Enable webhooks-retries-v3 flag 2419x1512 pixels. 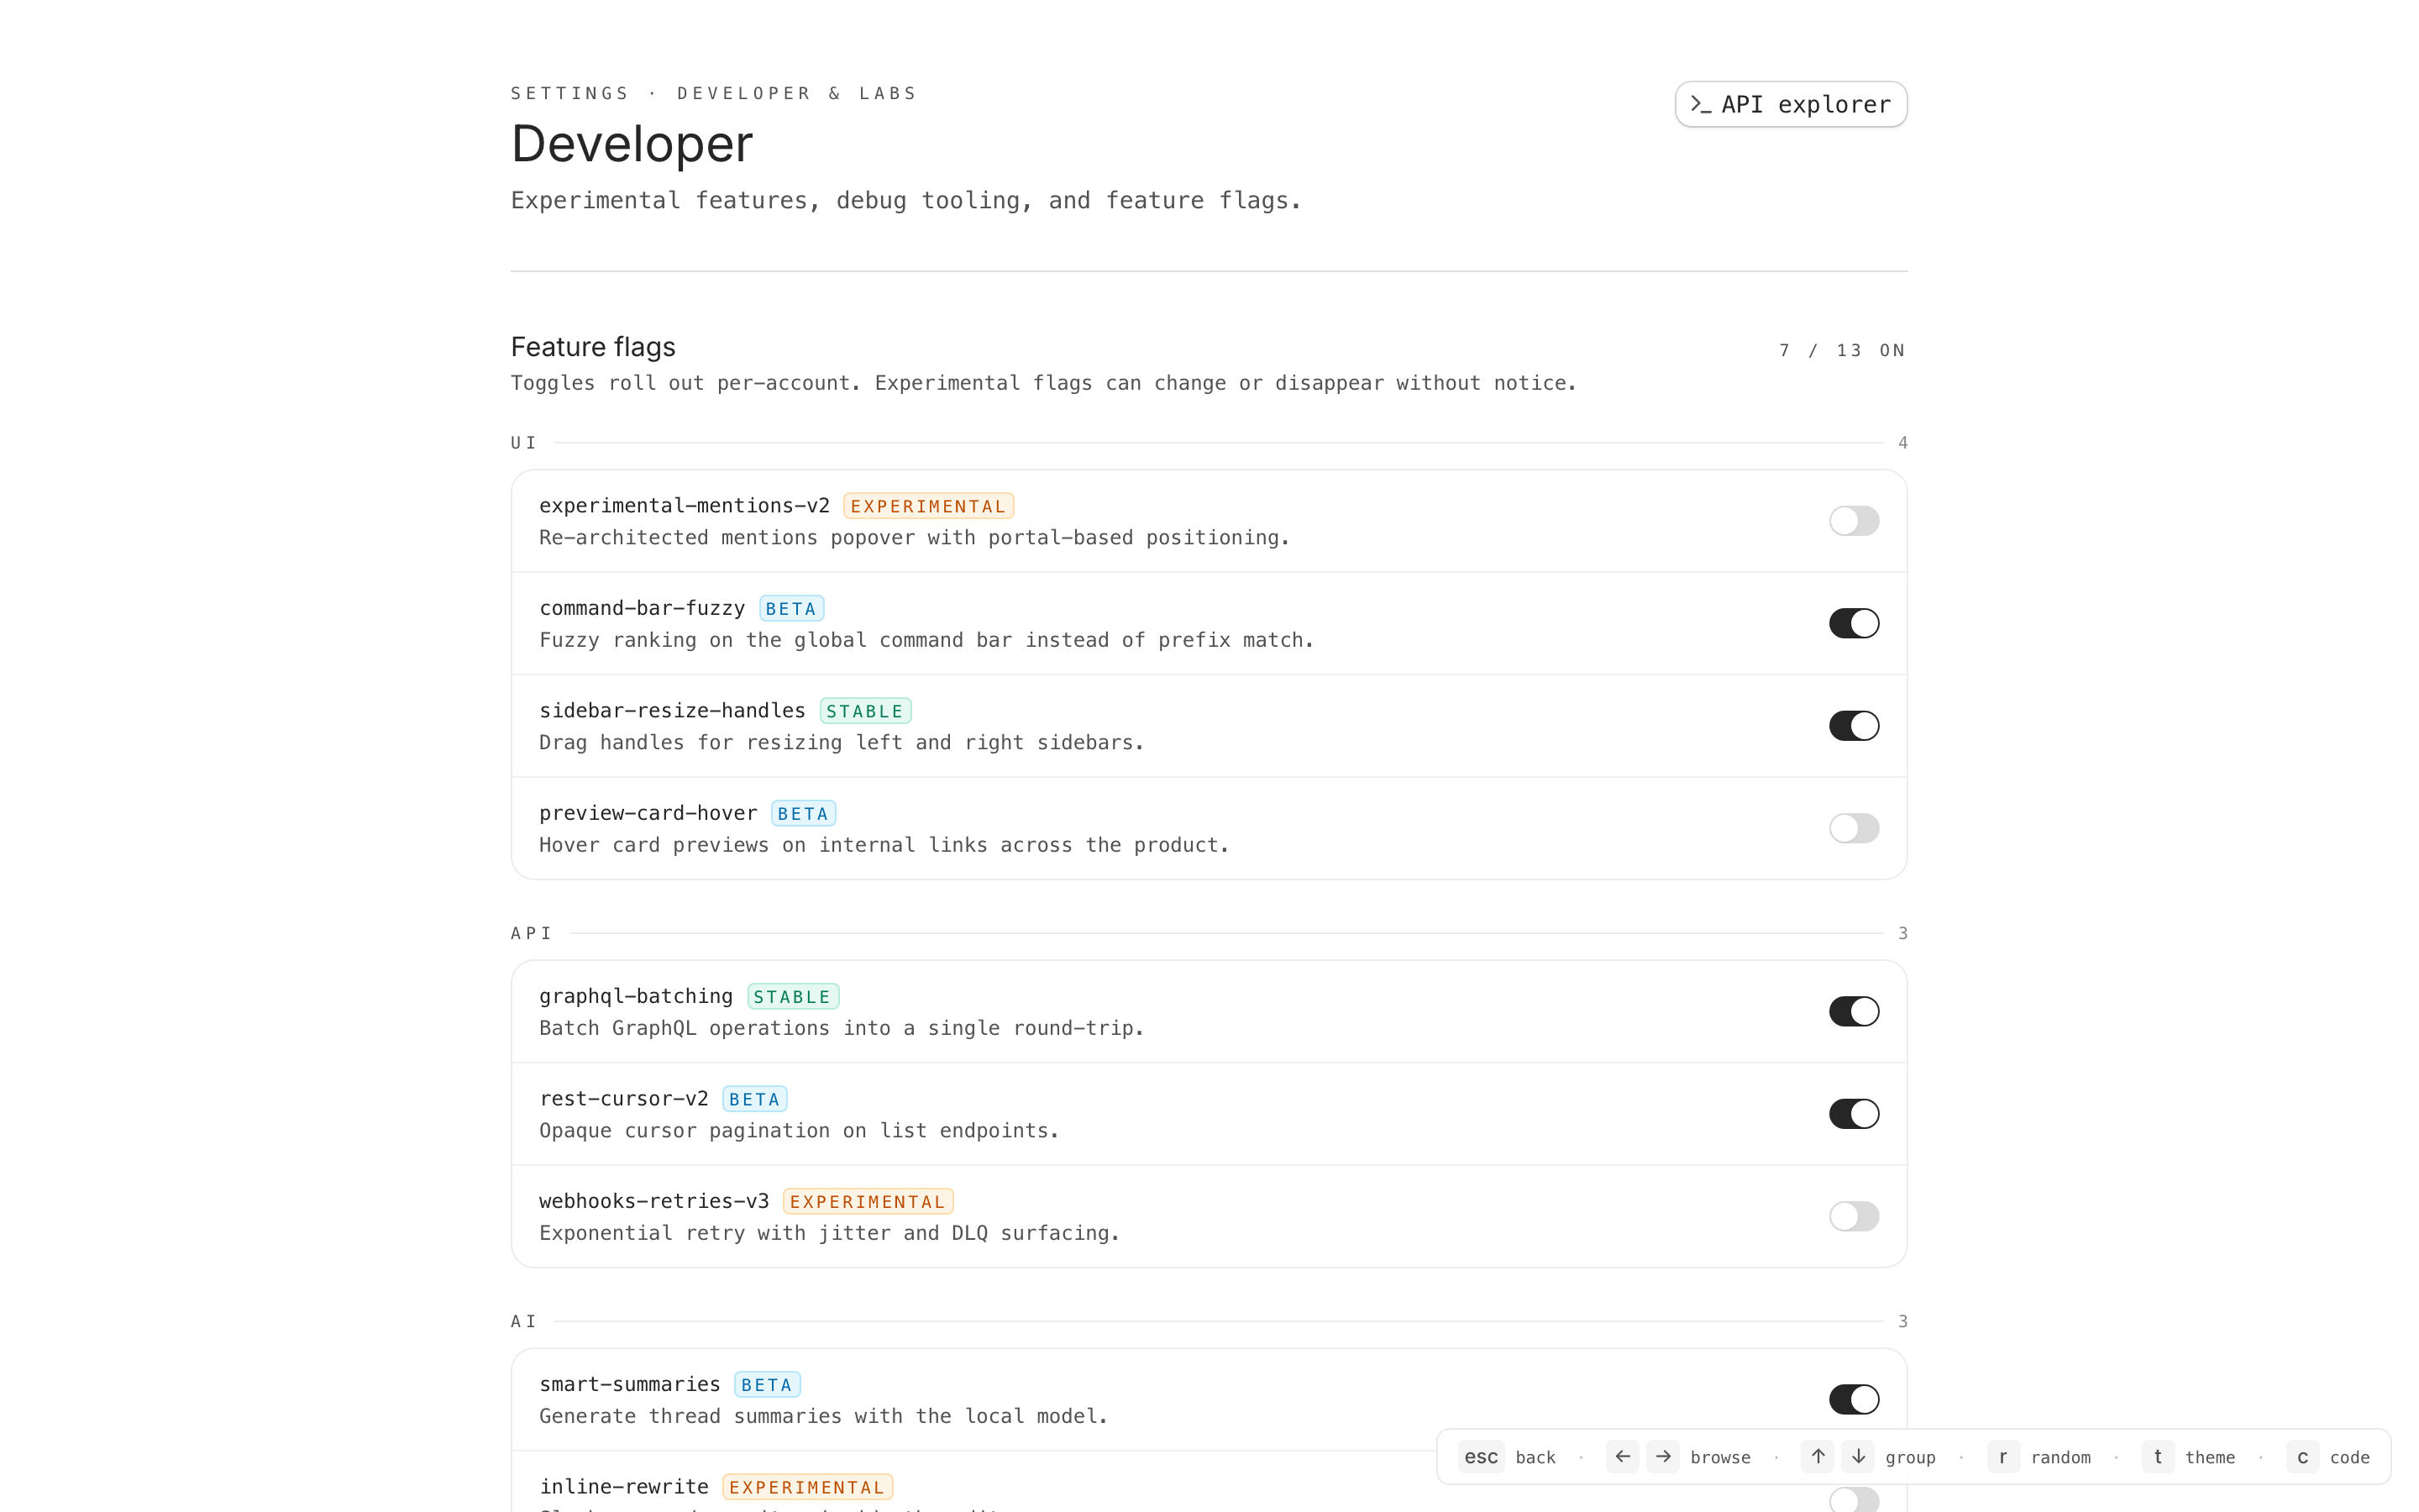tap(1853, 1216)
